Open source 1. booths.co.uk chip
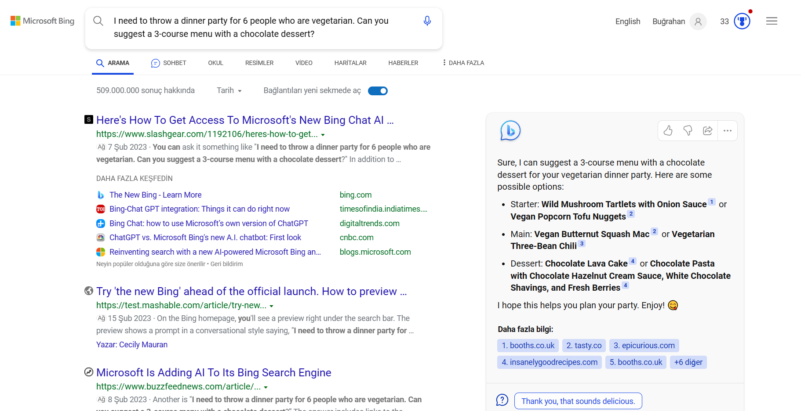This screenshot has width=801, height=411. tap(528, 346)
